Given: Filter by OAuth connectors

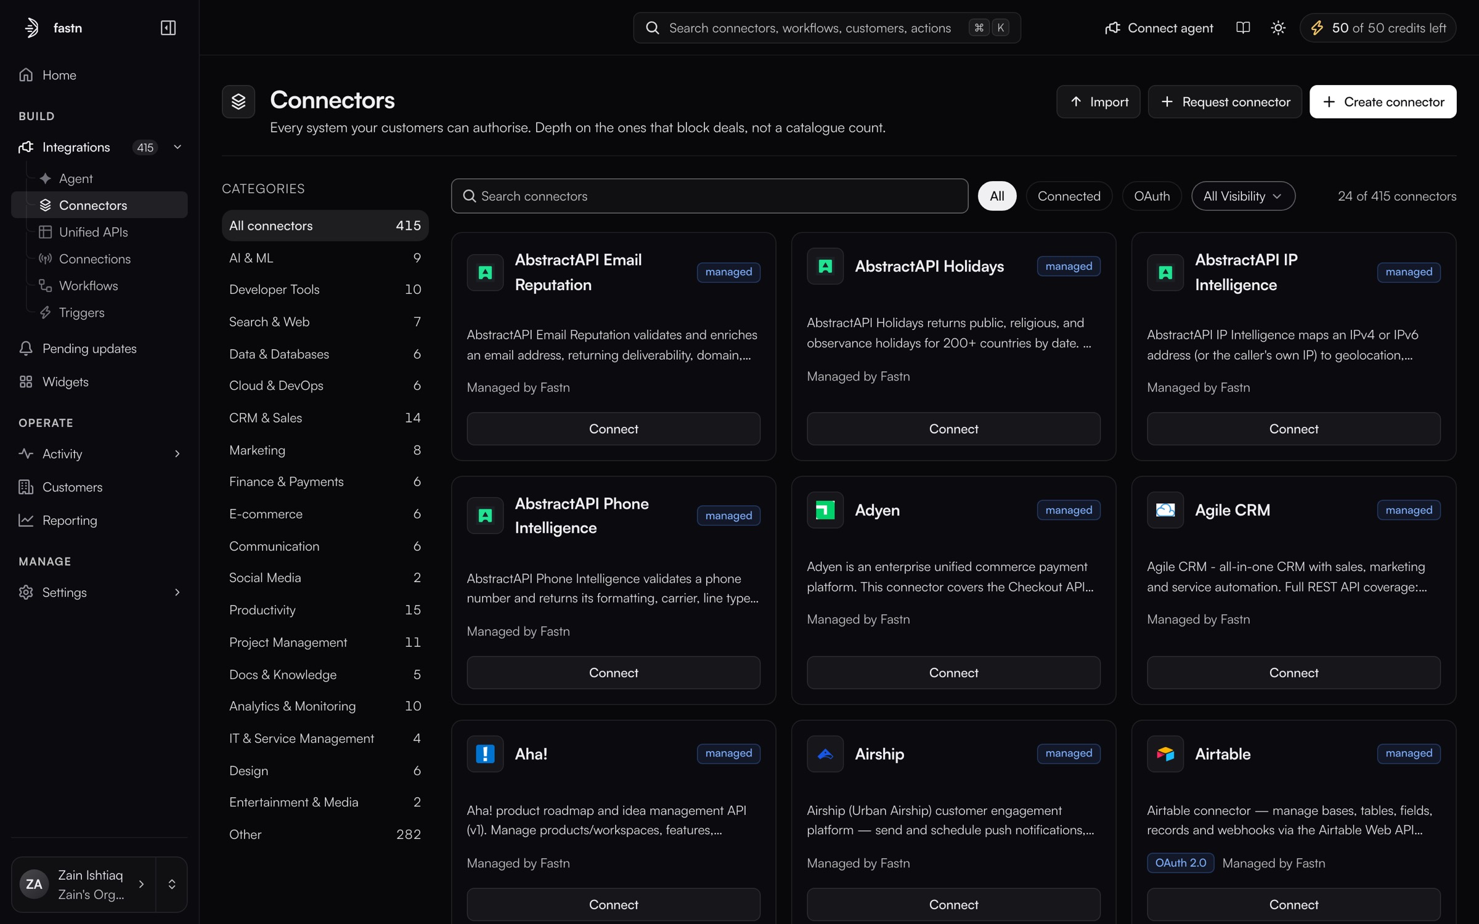Looking at the screenshot, I should pyautogui.click(x=1151, y=196).
